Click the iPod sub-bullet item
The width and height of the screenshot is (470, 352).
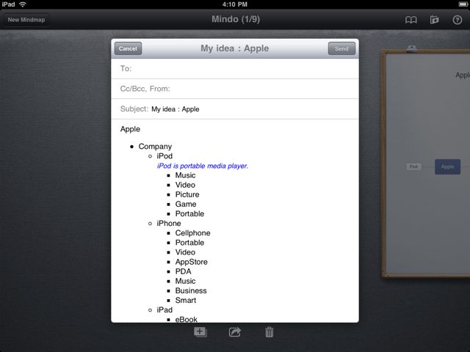[164, 156]
